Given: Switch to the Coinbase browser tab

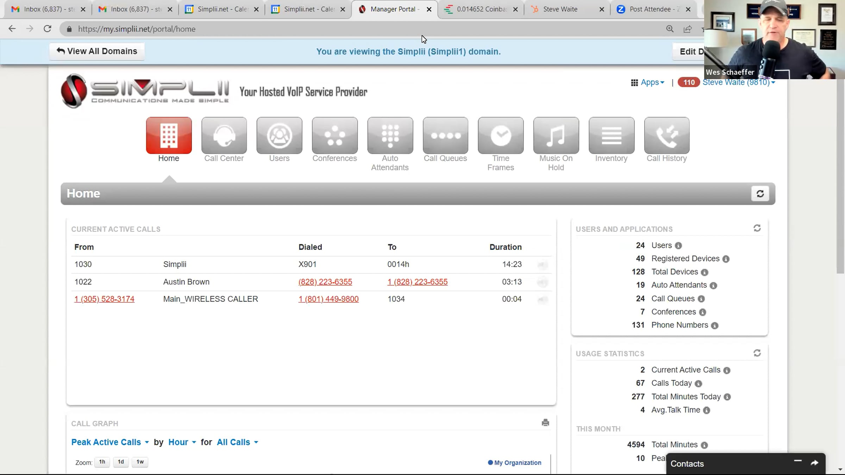Looking at the screenshot, I should click(481, 9).
